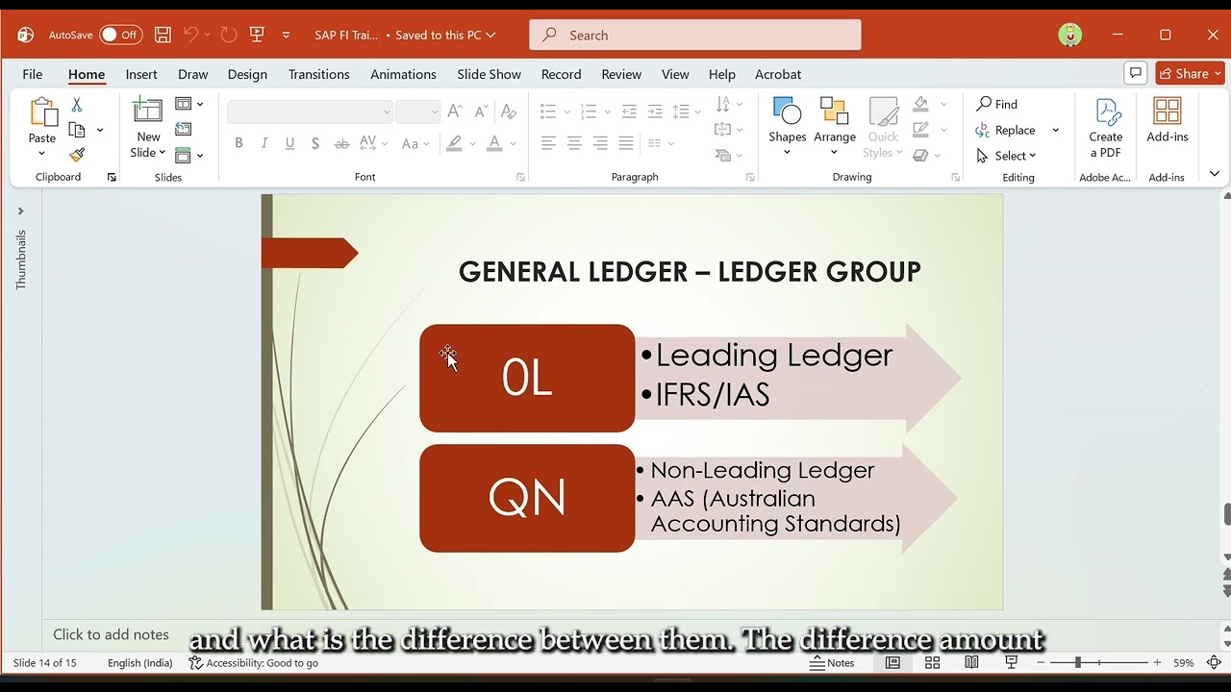Screen dimensions: 1231x692
Task: Expand the Paste options arrow
Action: tap(42, 153)
